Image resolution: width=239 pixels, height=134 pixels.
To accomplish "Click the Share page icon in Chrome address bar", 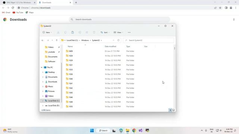I will (215, 8).
